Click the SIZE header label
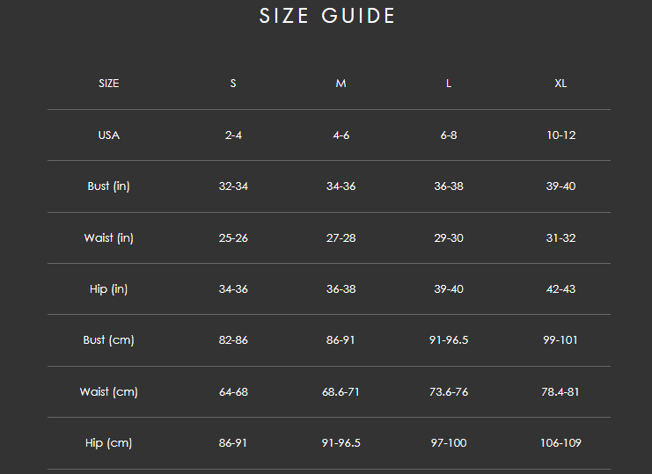The width and height of the screenshot is (652, 474). click(109, 84)
